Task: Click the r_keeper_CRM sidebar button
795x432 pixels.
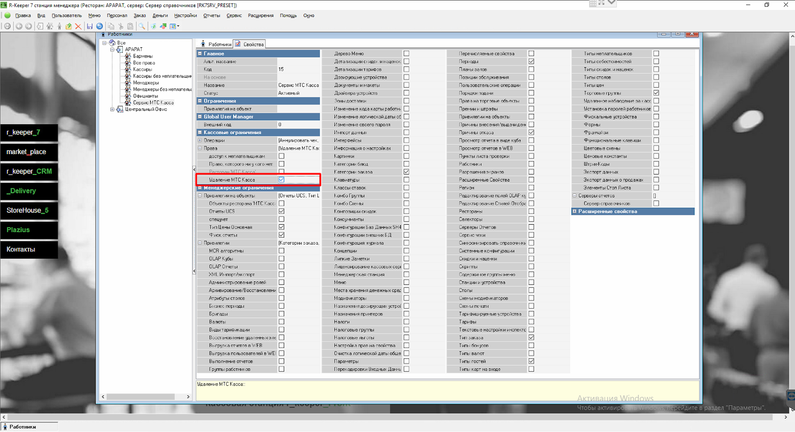Action: click(x=29, y=171)
